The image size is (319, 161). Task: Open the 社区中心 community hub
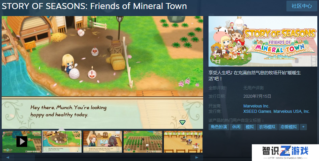[x=302, y=6]
